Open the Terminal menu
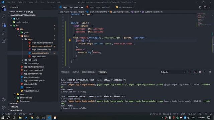 tap(50, 2)
